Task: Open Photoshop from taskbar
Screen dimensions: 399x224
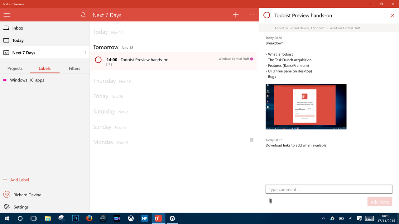Action: (x=75, y=218)
